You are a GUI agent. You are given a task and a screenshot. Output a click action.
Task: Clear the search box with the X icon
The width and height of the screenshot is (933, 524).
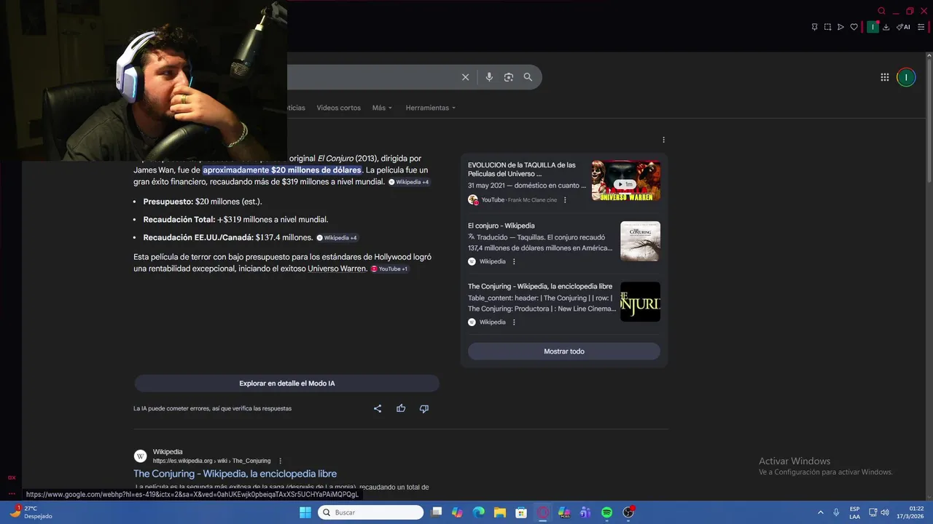(x=465, y=77)
